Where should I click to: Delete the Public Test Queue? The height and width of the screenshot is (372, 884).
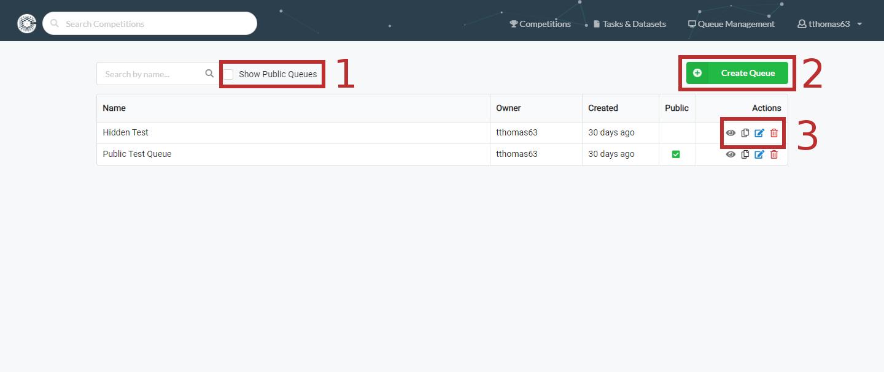774,154
